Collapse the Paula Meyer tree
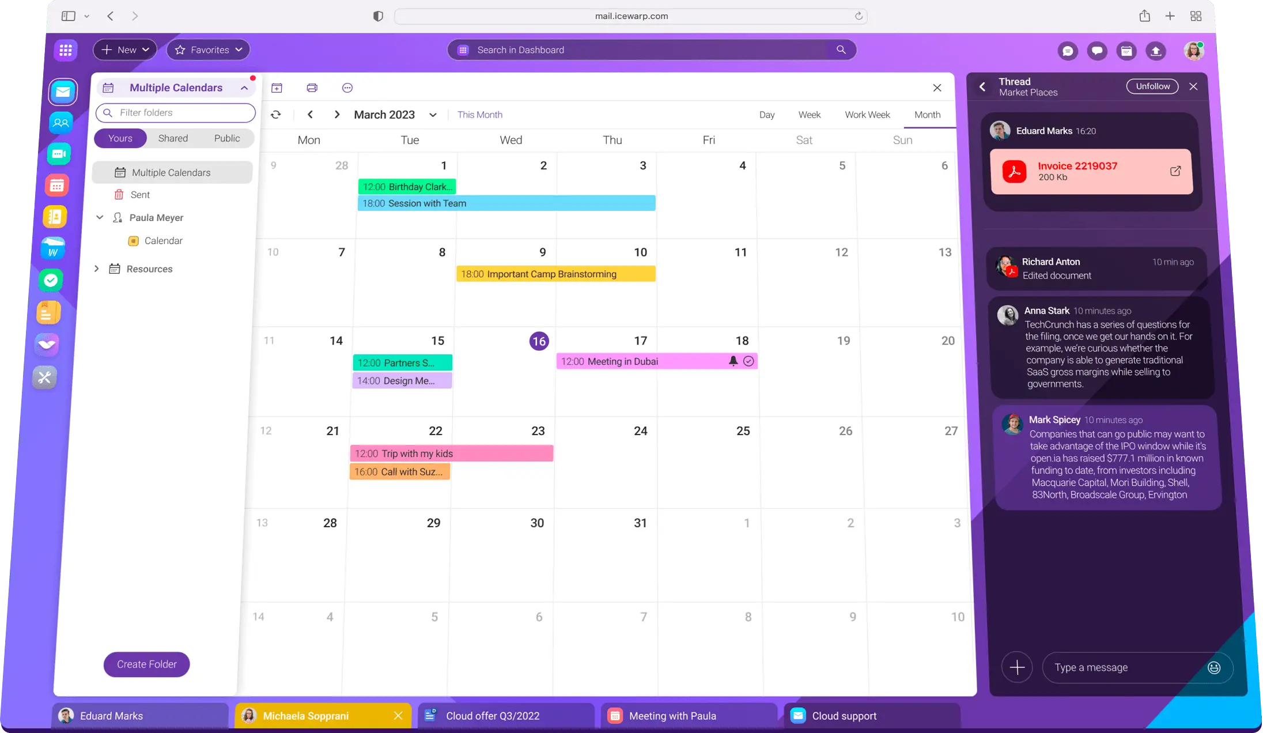 (100, 217)
